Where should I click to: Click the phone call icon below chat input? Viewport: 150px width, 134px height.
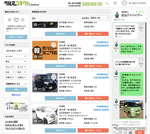click(x=115, y=132)
